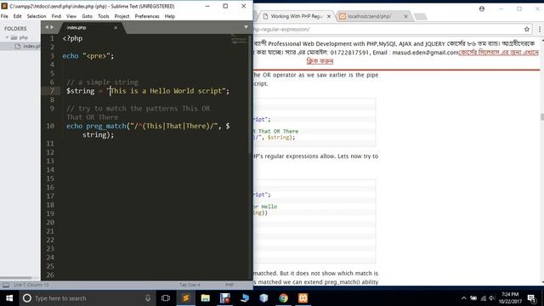Open network settings from system tray
Image resolution: width=544 pixels, height=306 pixels.
tap(484, 298)
